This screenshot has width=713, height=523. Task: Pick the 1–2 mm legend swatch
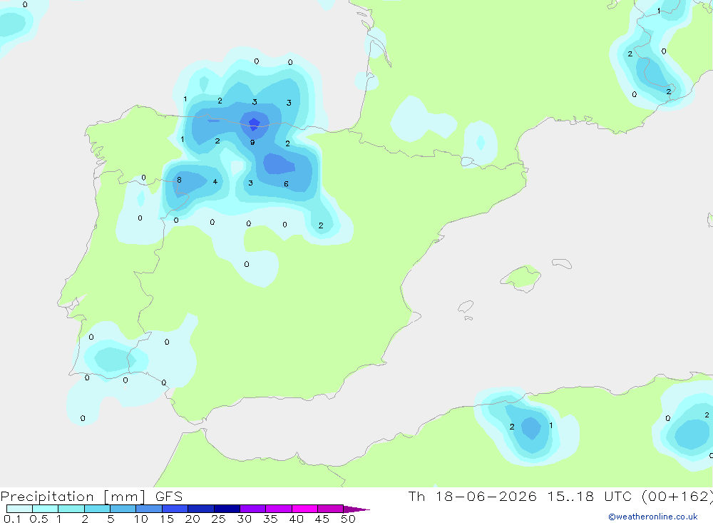coord(71,509)
